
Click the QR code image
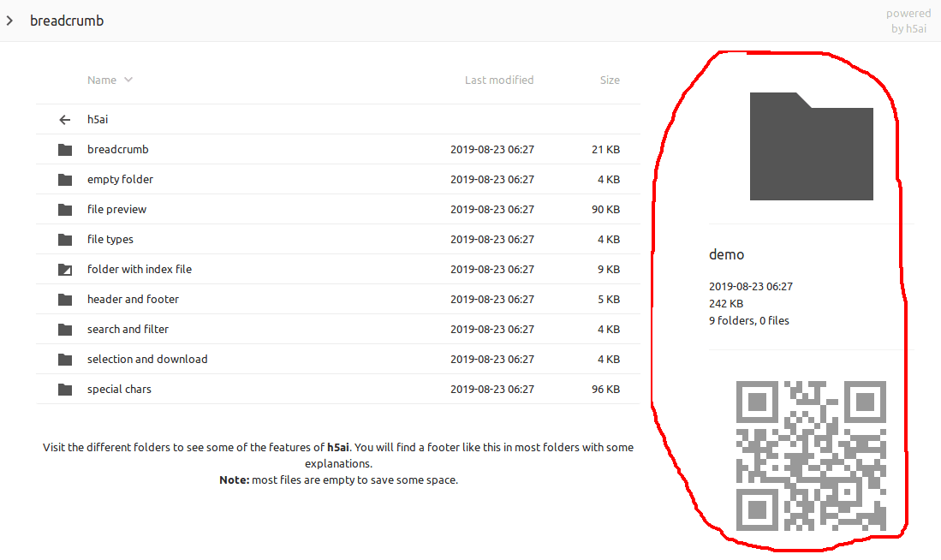click(x=811, y=456)
